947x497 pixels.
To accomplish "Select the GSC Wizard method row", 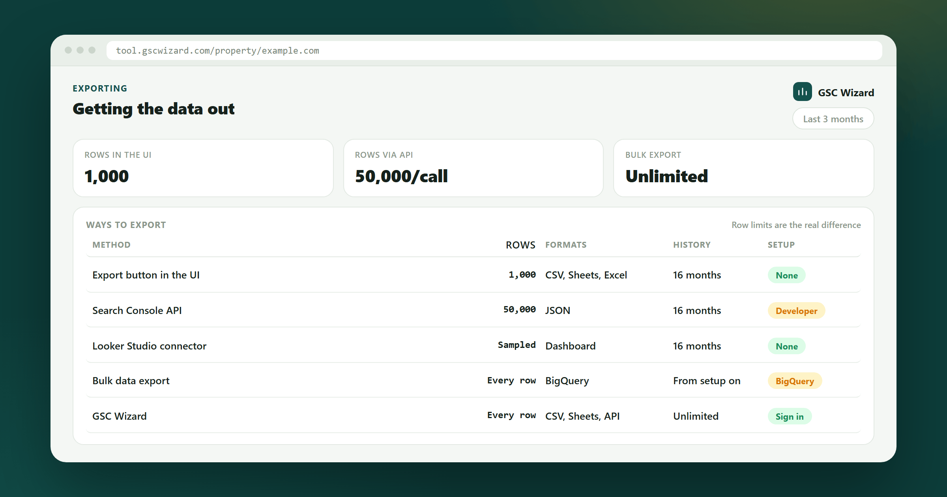I will point(473,416).
